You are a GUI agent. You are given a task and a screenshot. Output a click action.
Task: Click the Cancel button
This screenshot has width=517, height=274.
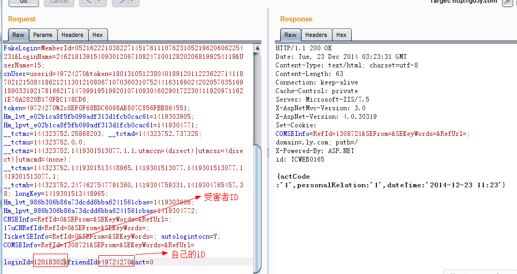59,2
